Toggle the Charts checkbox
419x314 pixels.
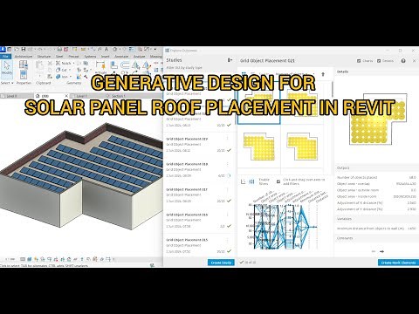(x=359, y=61)
